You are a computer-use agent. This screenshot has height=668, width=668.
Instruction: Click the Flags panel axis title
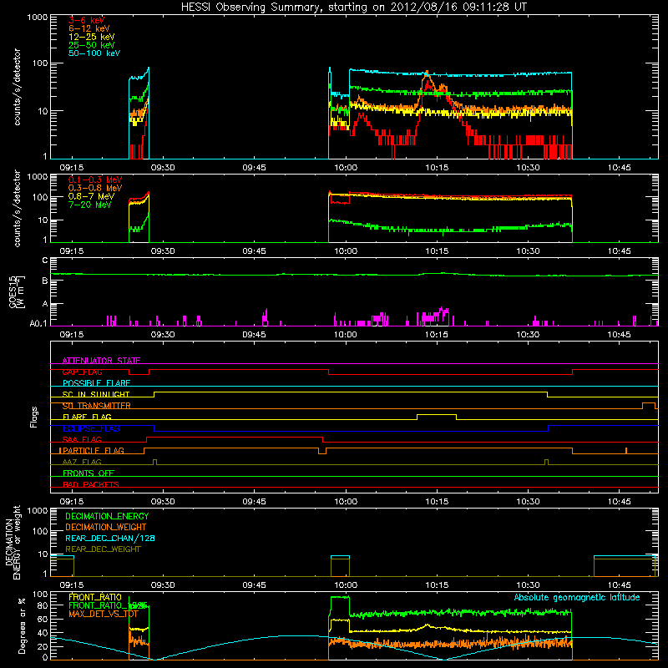point(33,417)
